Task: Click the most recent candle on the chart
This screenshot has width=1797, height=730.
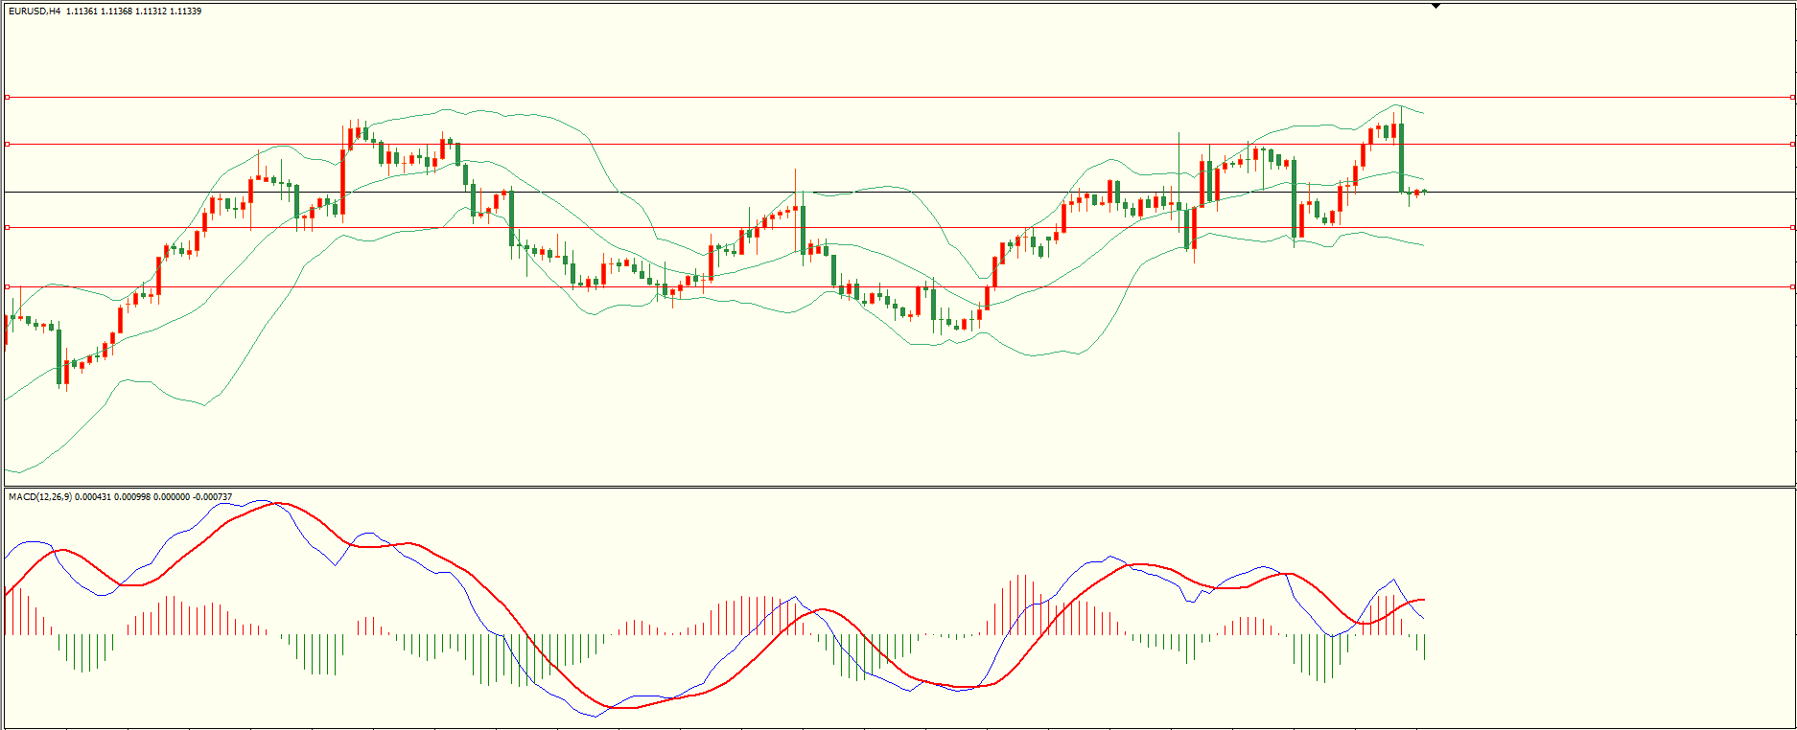Action: (x=1424, y=192)
